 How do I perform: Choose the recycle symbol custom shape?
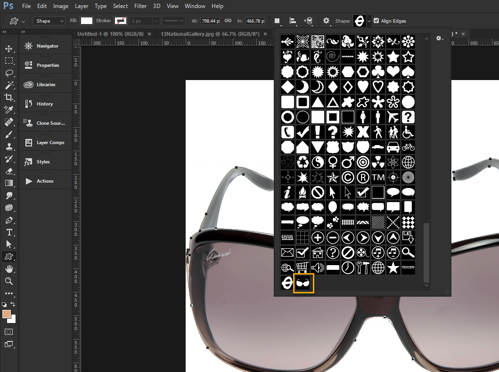(303, 162)
